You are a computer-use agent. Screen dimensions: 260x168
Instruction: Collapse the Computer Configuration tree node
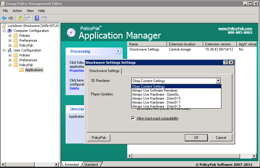[x=4, y=31]
